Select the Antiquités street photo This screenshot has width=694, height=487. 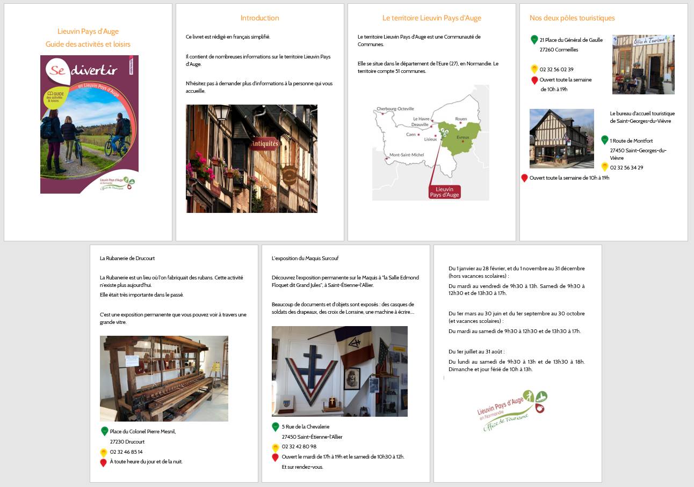(x=251, y=159)
